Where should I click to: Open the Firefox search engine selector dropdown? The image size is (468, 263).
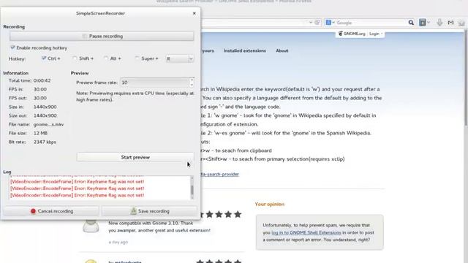pos(330,23)
